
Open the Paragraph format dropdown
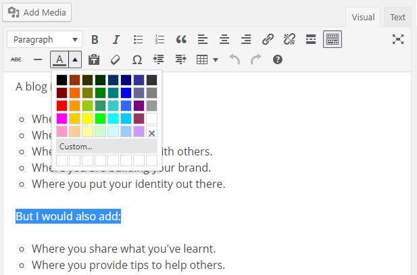[x=45, y=40]
